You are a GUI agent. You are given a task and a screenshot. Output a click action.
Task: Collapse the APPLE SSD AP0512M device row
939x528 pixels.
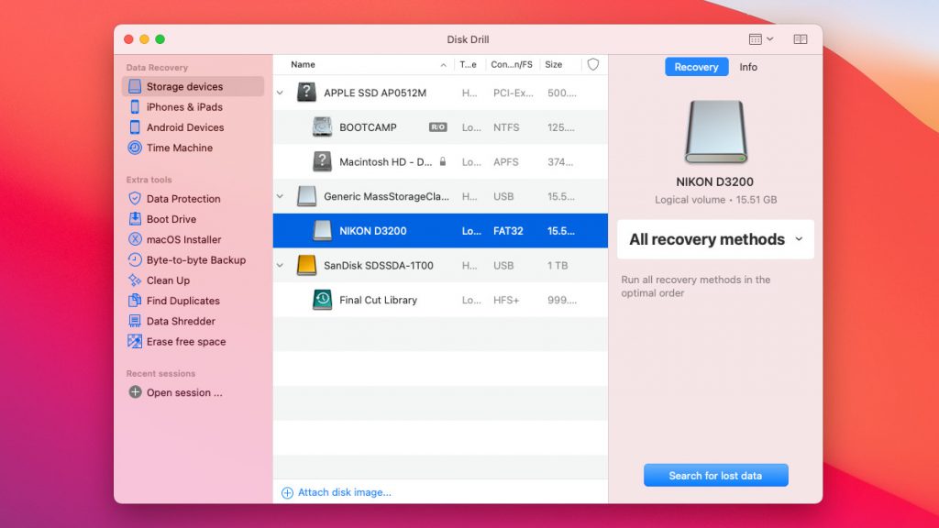coord(282,93)
